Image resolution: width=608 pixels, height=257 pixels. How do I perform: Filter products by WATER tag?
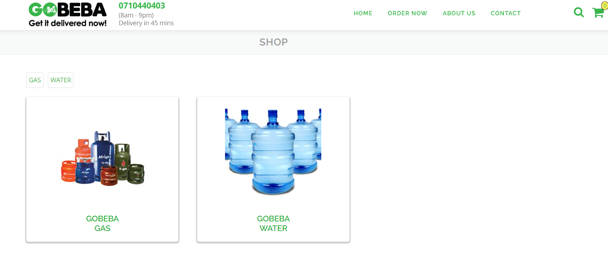pos(61,80)
